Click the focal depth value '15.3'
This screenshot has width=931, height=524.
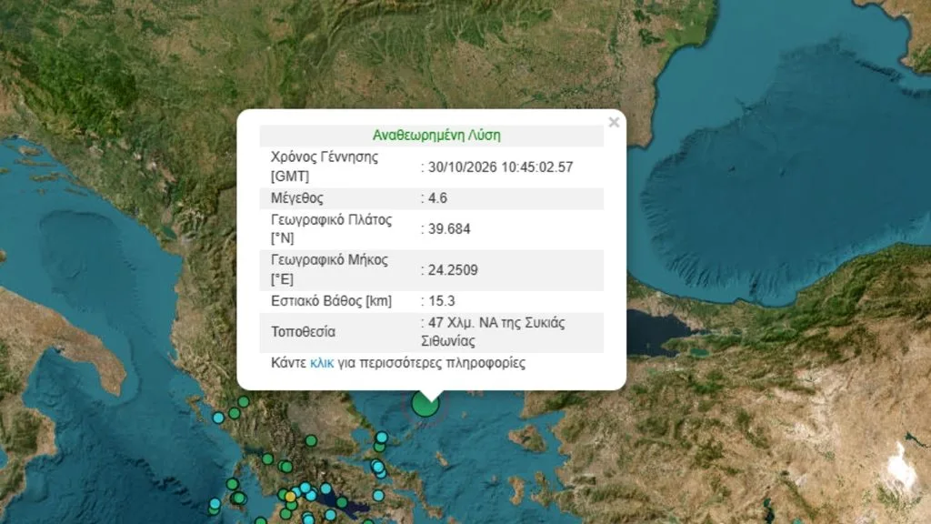tap(441, 301)
